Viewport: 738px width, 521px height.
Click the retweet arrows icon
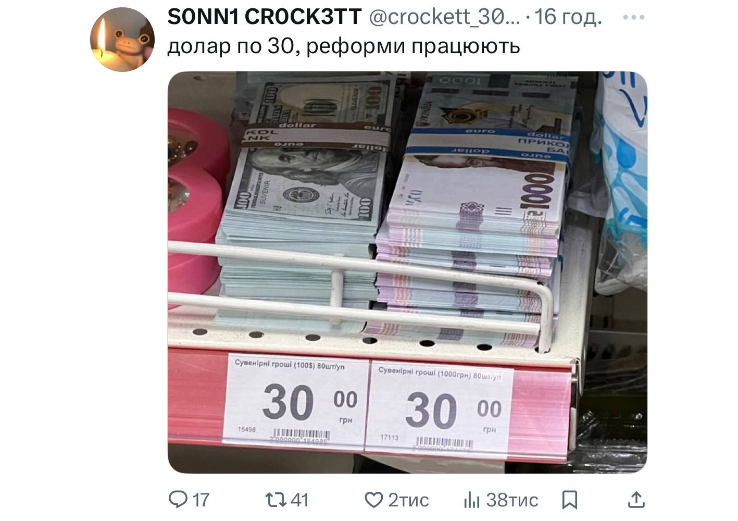[275, 500]
